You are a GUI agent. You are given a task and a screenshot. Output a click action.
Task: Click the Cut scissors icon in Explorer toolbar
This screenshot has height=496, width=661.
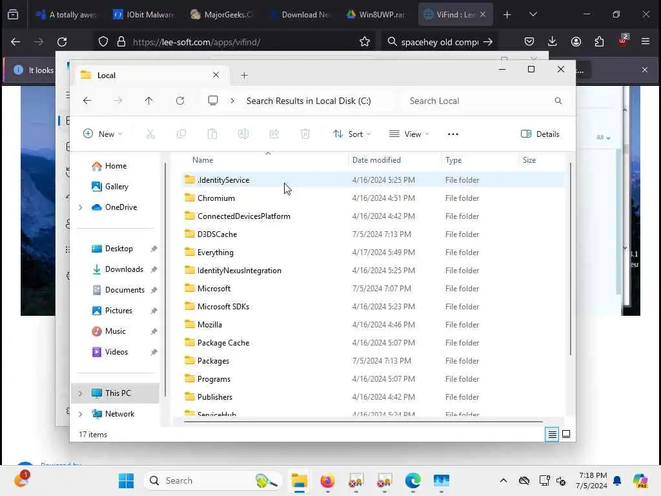click(x=150, y=134)
